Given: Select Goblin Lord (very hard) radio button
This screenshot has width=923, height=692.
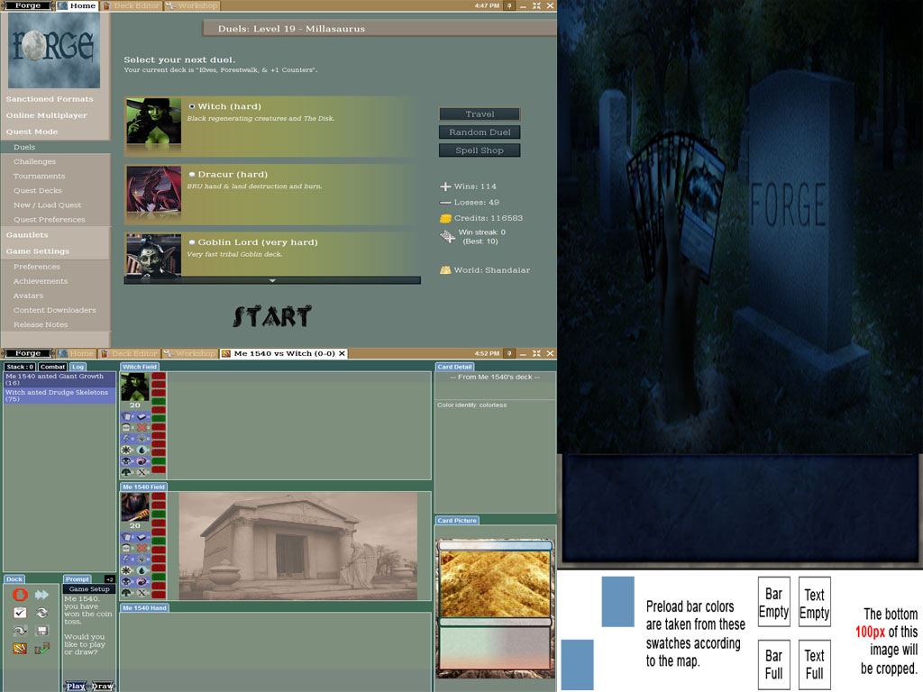Looking at the screenshot, I should tap(192, 242).
